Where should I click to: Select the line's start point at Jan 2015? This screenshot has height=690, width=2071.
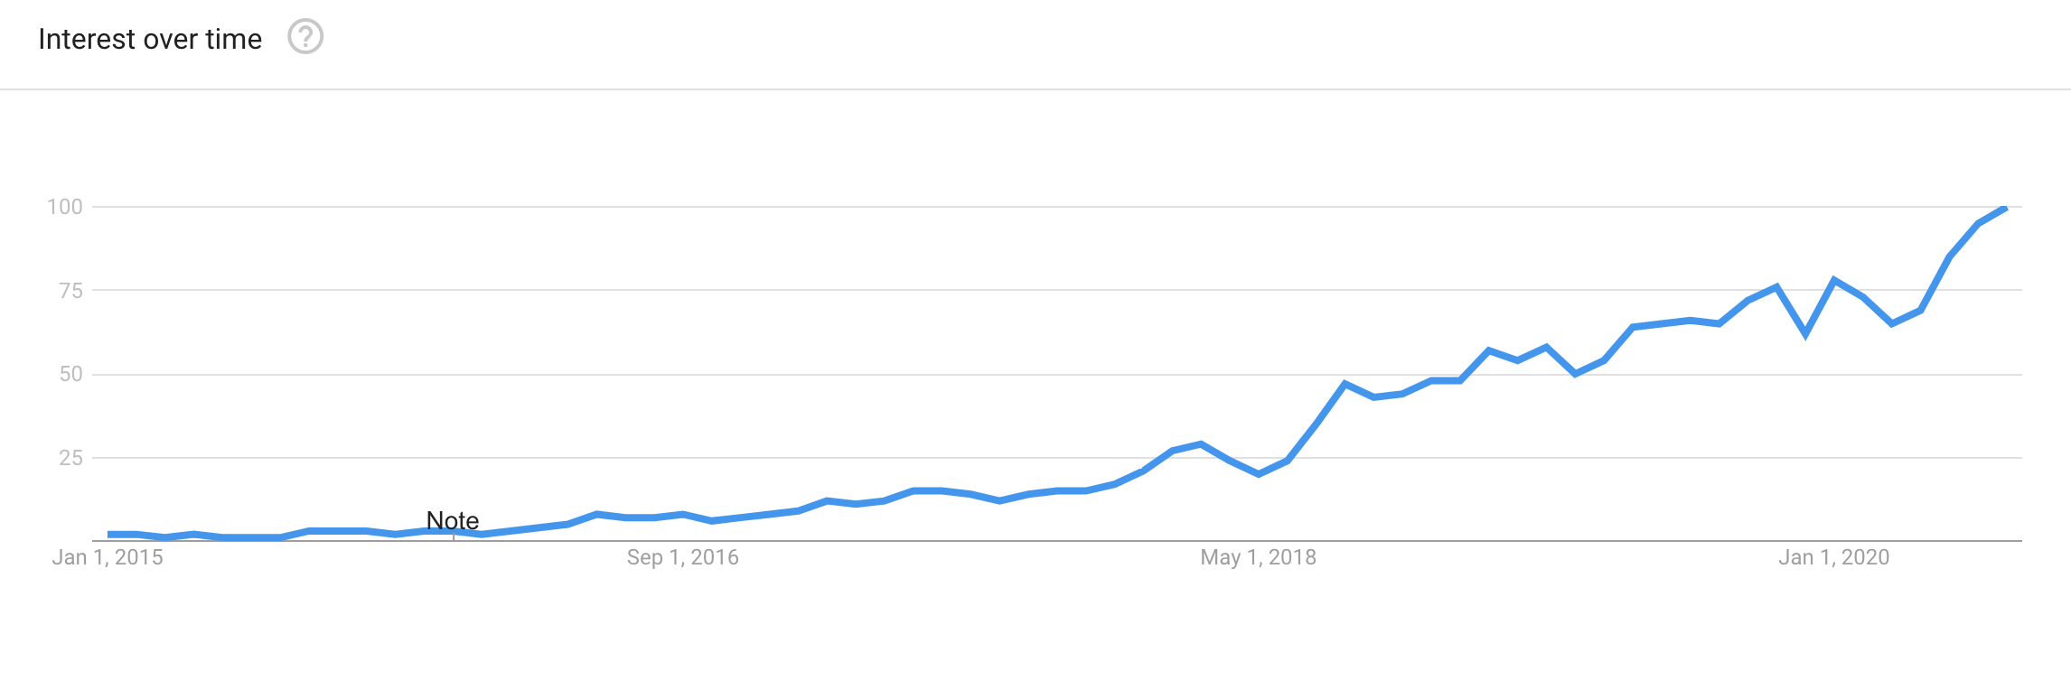[108, 535]
